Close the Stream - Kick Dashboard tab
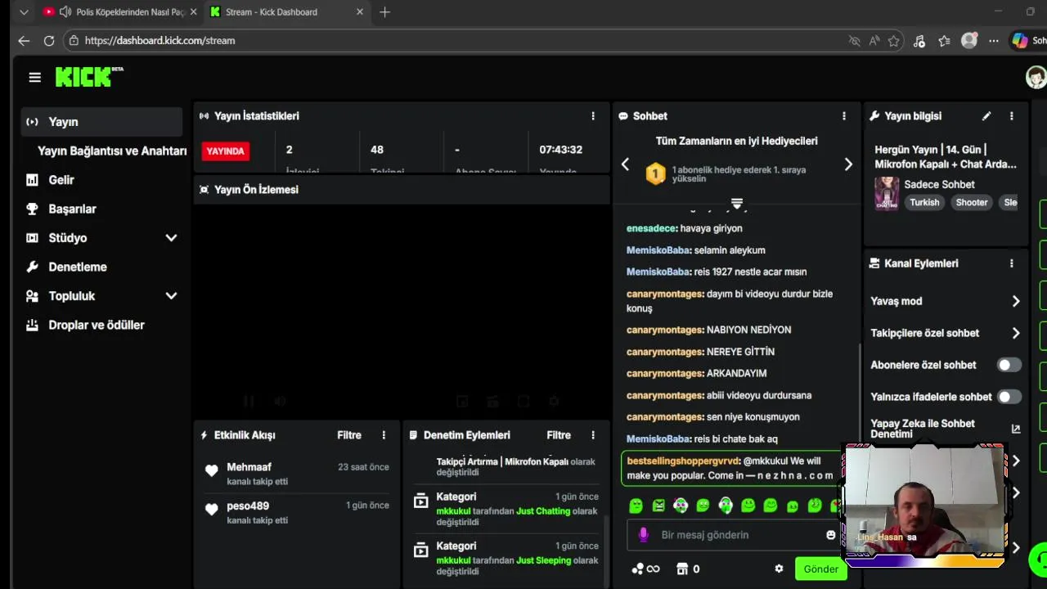 pyautogui.click(x=360, y=12)
